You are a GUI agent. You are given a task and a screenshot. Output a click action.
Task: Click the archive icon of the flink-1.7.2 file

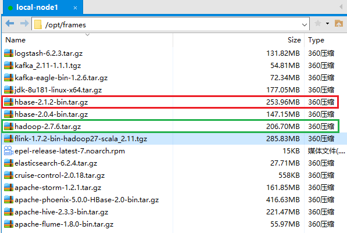tap(9, 138)
